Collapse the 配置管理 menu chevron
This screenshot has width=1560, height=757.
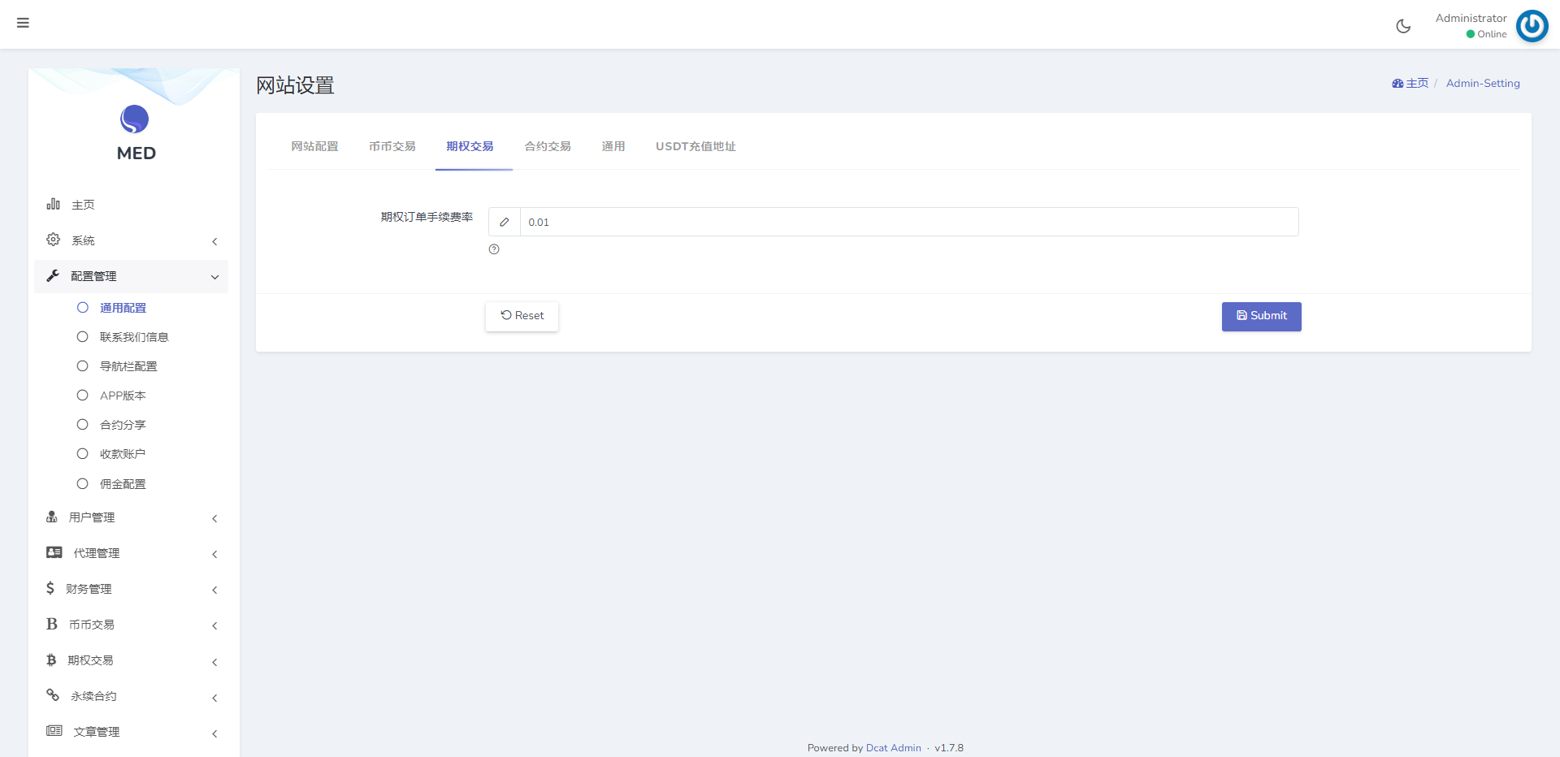[x=214, y=277]
